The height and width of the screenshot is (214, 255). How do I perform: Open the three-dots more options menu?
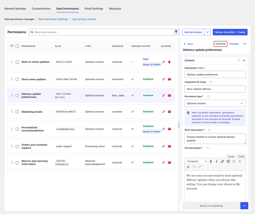(245, 44)
